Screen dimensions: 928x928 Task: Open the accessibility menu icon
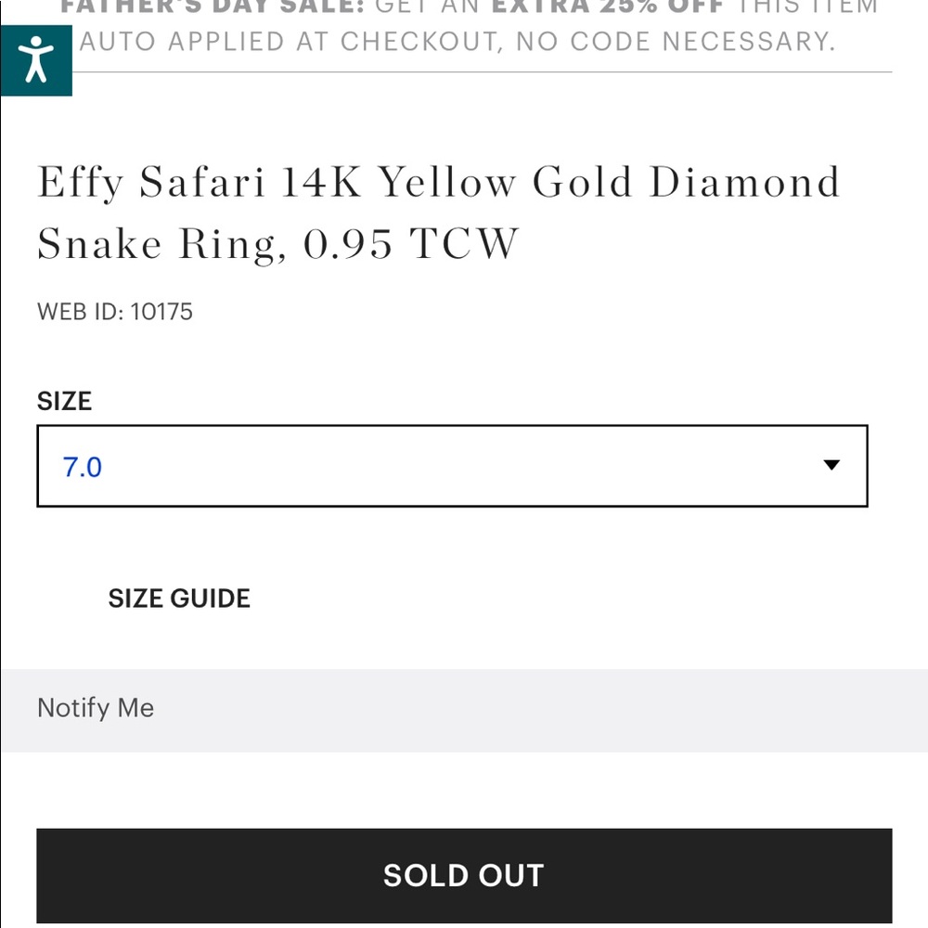pyautogui.click(x=35, y=59)
